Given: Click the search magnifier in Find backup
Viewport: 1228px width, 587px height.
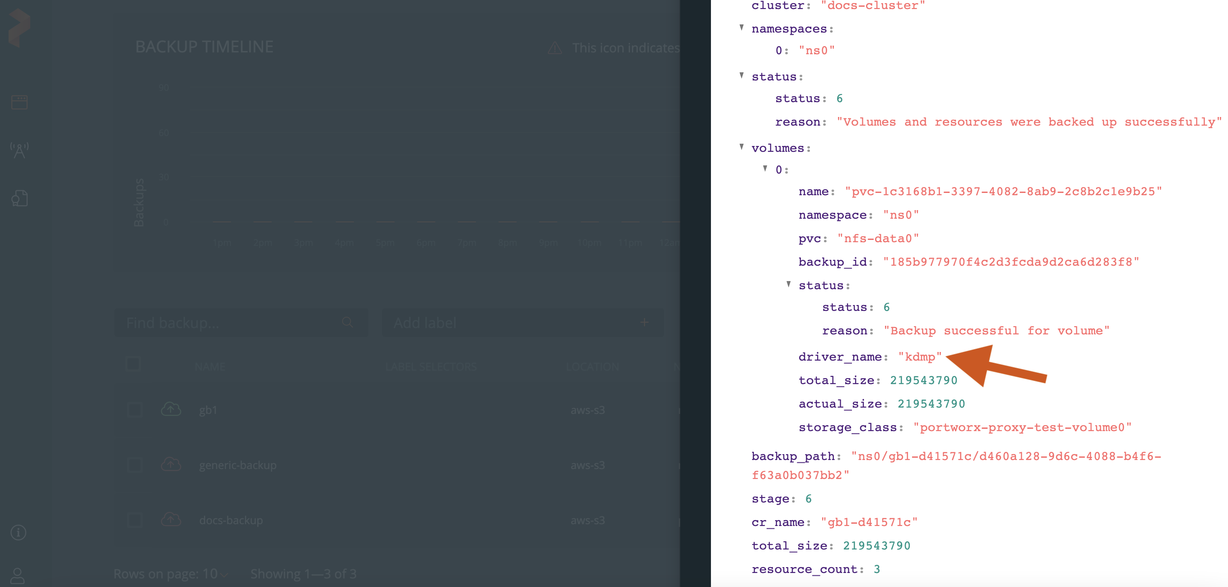Looking at the screenshot, I should [348, 323].
